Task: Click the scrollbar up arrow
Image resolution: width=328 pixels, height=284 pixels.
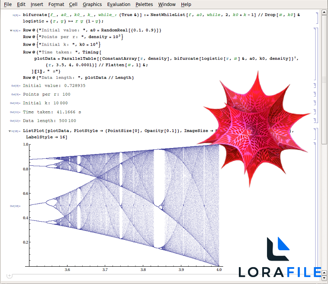Action: click(324, 13)
